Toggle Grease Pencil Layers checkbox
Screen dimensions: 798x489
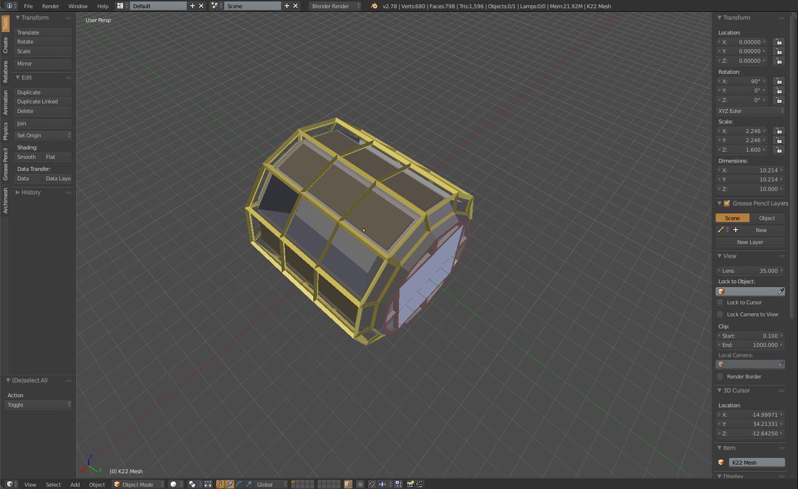[x=727, y=203]
